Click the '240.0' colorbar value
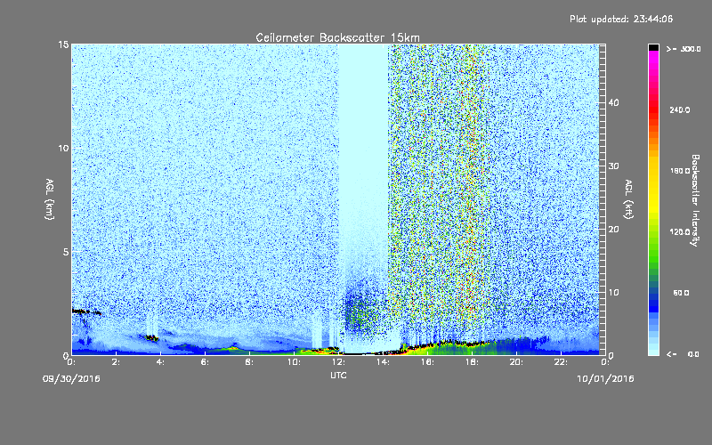 680,110
